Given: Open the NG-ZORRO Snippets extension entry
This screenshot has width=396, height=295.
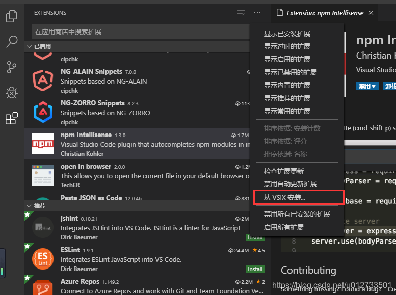Looking at the screenshot, I should coord(137,113).
